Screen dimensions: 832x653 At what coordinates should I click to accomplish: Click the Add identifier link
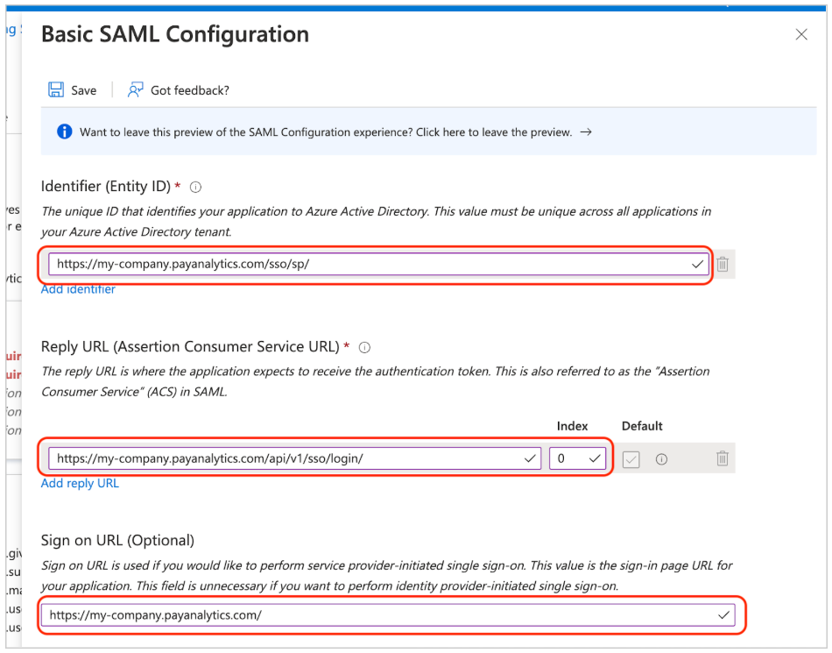pos(78,289)
